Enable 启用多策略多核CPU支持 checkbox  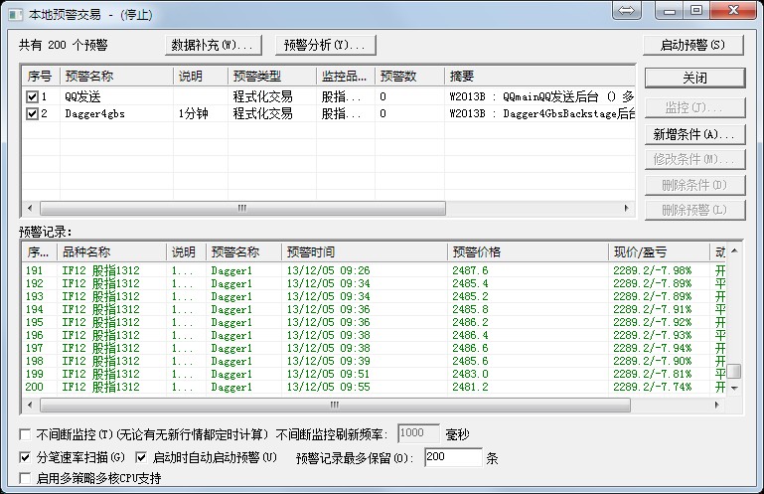[x=25, y=478]
